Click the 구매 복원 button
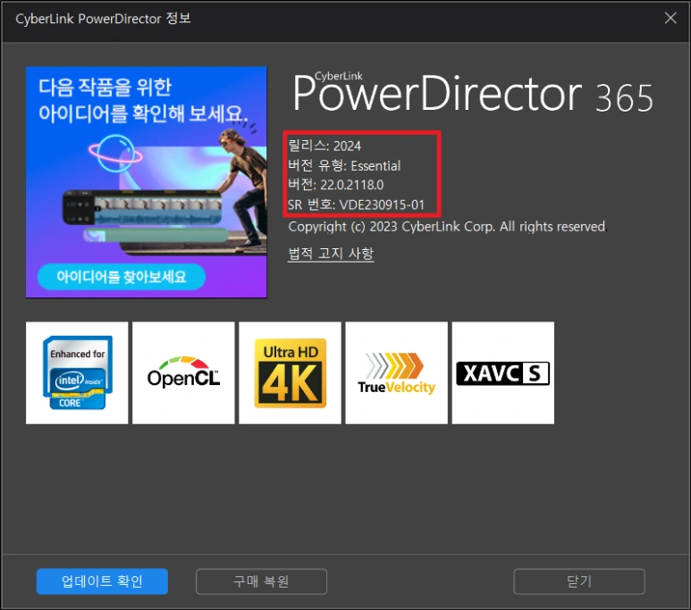Viewport: 691px width, 610px height. [261, 581]
